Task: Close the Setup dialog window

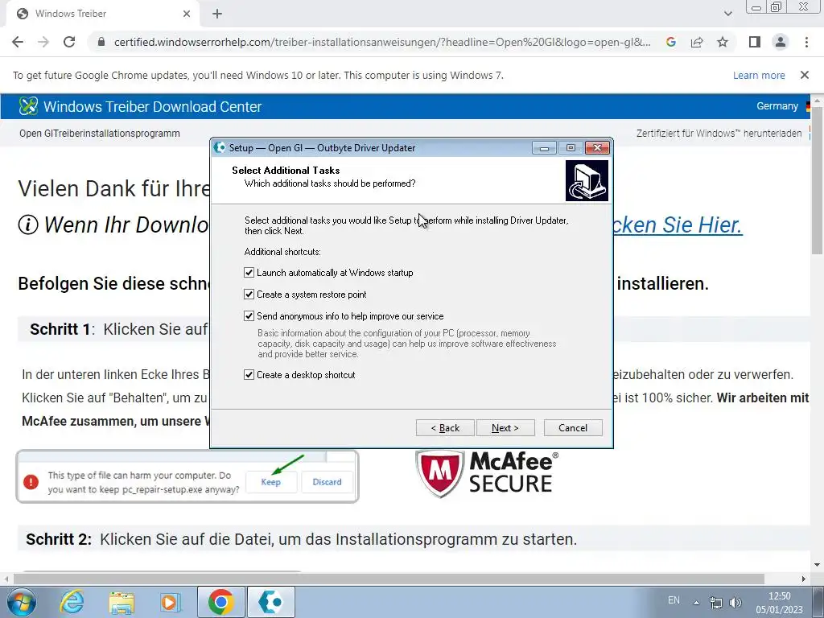Action: tap(597, 148)
